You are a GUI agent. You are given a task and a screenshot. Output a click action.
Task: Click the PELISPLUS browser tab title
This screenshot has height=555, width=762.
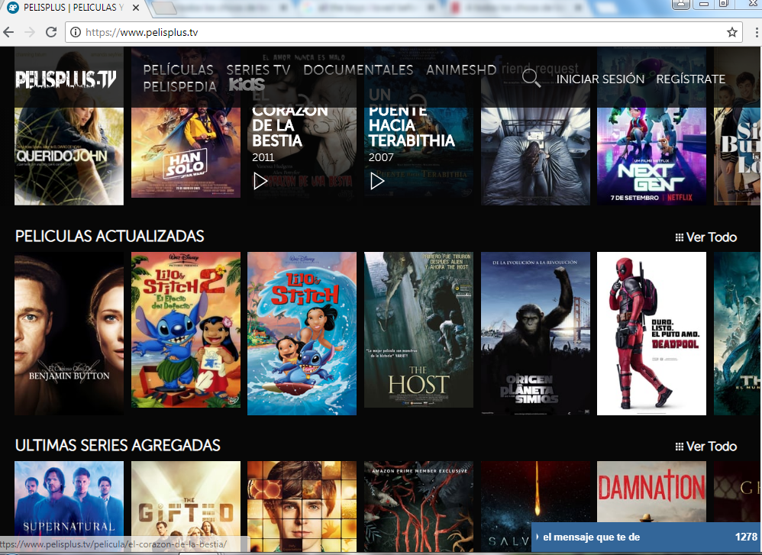[x=73, y=8]
